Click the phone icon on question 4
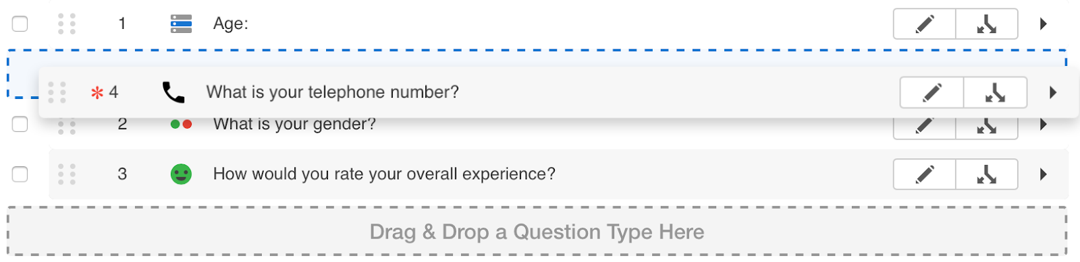This screenshot has width=1080, height=262. click(x=173, y=92)
